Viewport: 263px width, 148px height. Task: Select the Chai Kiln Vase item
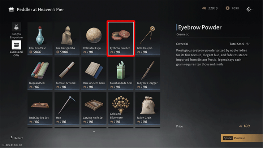(x=40, y=39)
